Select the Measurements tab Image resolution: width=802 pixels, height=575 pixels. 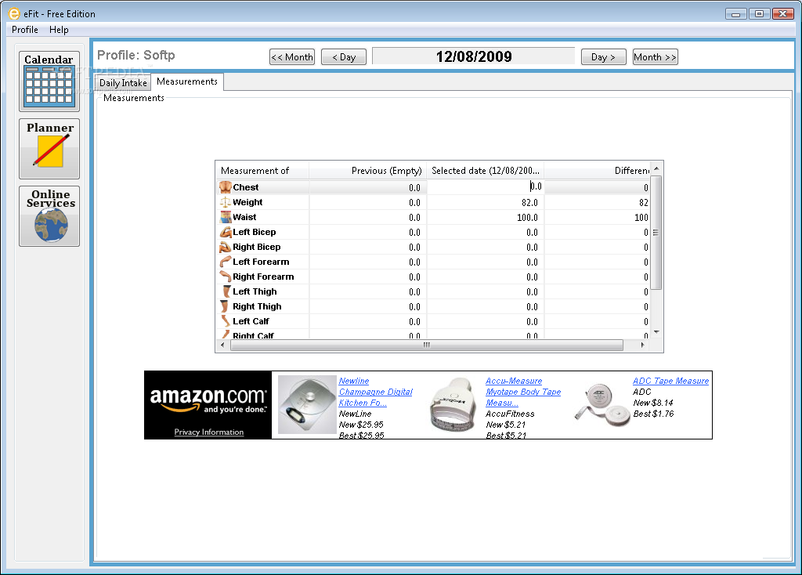point(187,81)
